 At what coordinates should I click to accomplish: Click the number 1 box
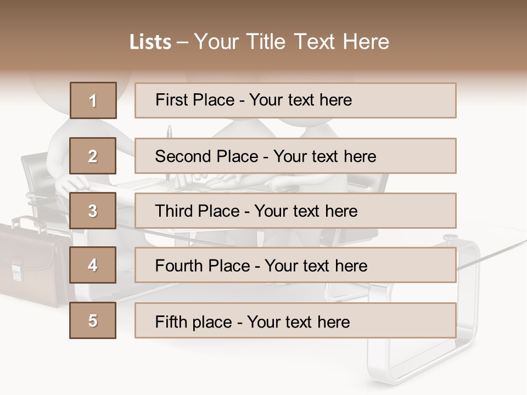(x=93, y=100)
